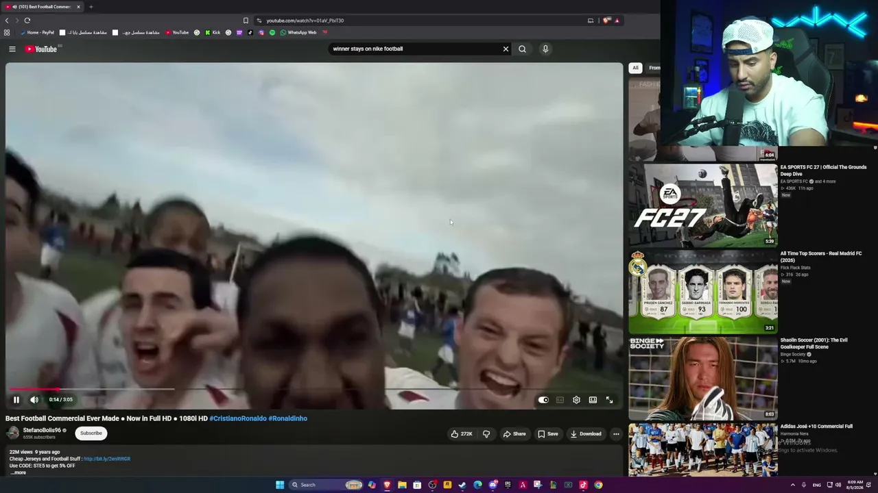This screenshot has height=493, width=878.
Task: Open All Time Top Scorers Real Madrid video
Action: (703, 292)
